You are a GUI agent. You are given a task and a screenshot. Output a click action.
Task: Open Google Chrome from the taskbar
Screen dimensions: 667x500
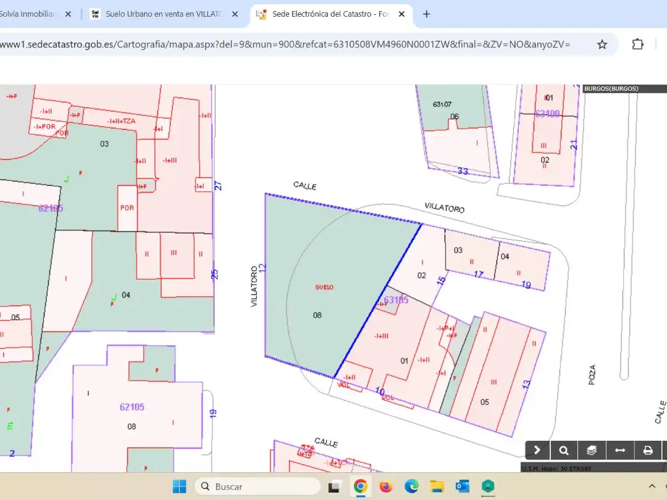pos(360,486)
